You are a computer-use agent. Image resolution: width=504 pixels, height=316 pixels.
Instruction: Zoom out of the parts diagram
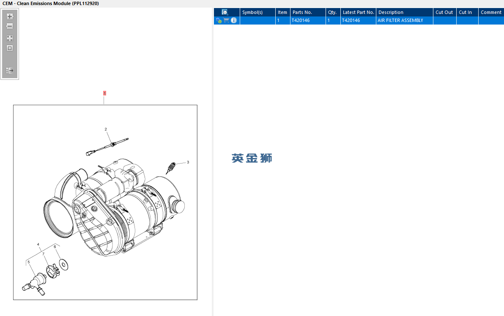pyautogui.click(x=10, y=26)
